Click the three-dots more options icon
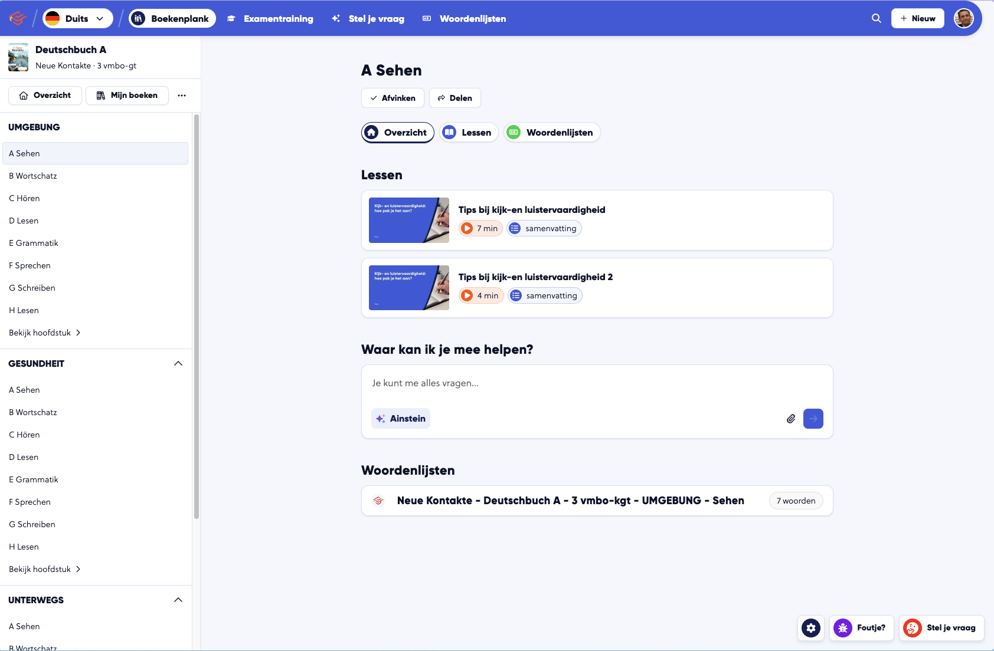 (x=182, y=96)
